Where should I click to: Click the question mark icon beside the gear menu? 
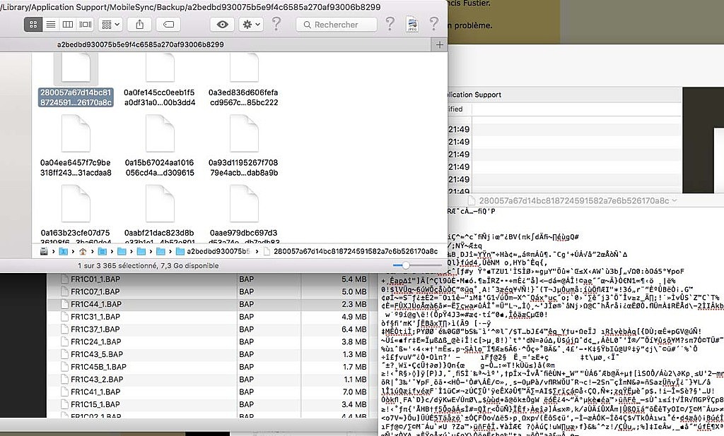(x=276, y=23)
